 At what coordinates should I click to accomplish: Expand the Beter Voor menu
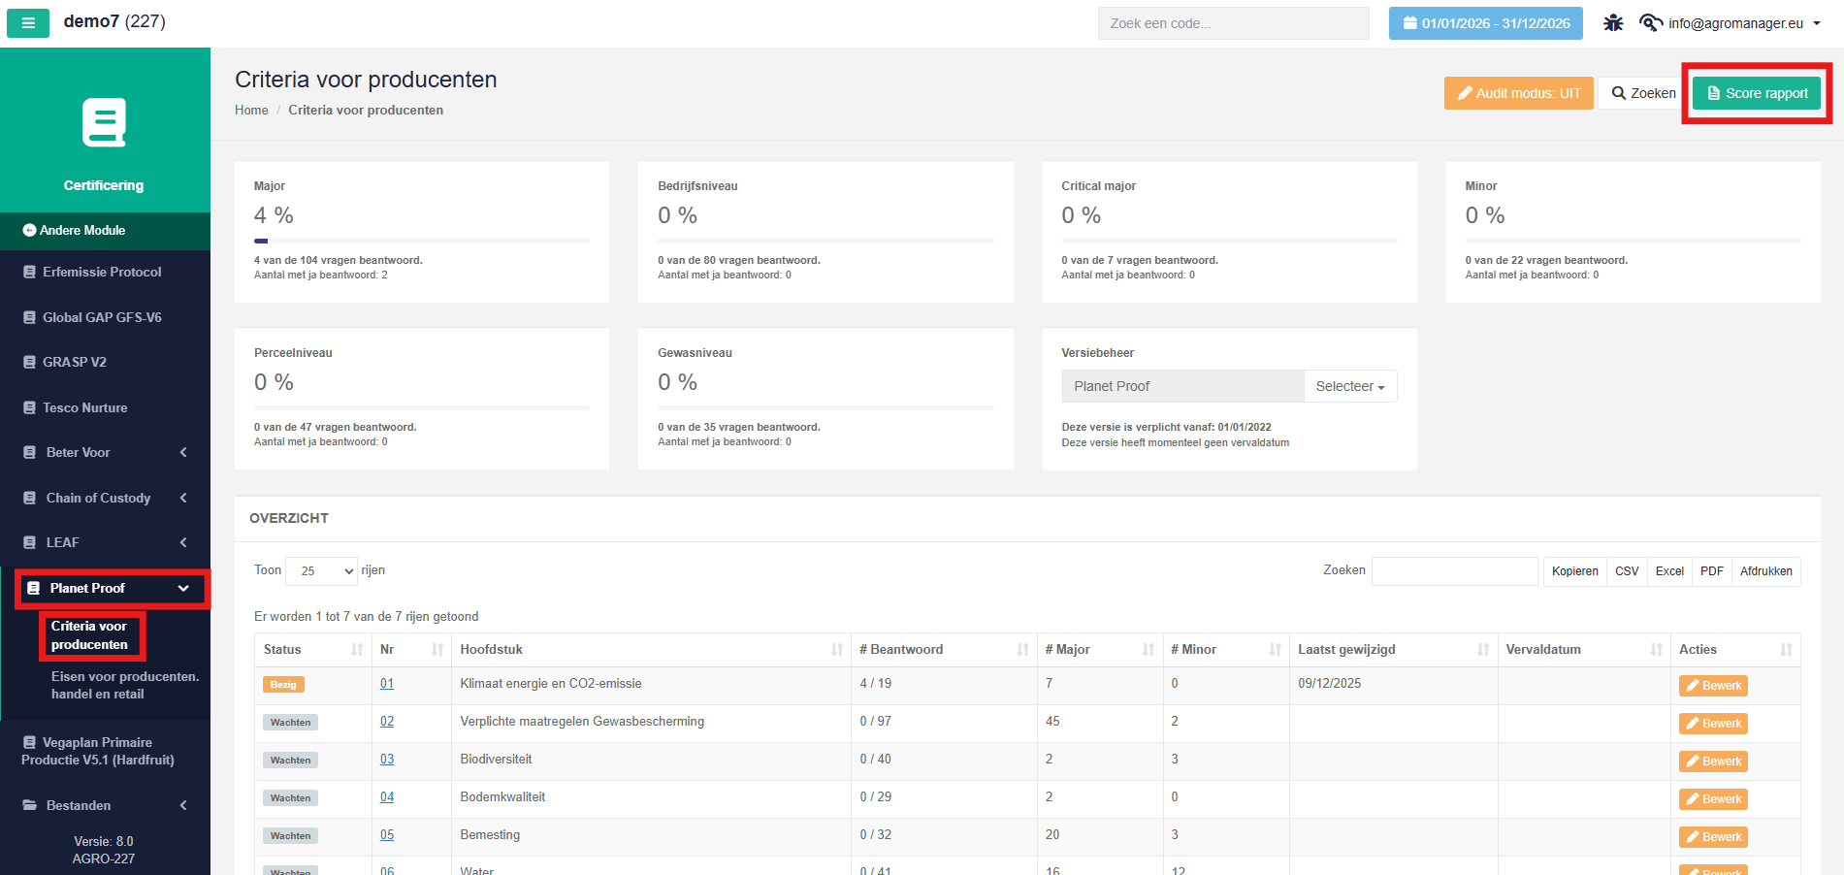pos(105,453)
